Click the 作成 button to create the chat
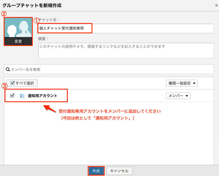 pos(96,171)
